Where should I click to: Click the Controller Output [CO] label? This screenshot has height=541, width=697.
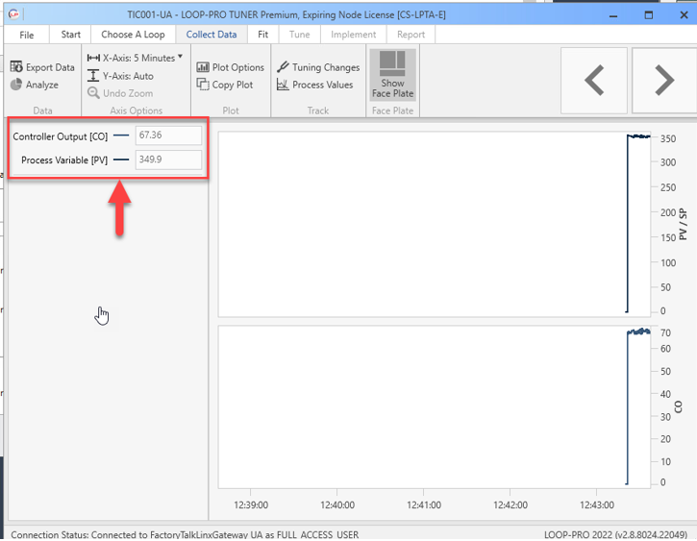(60, 136)
